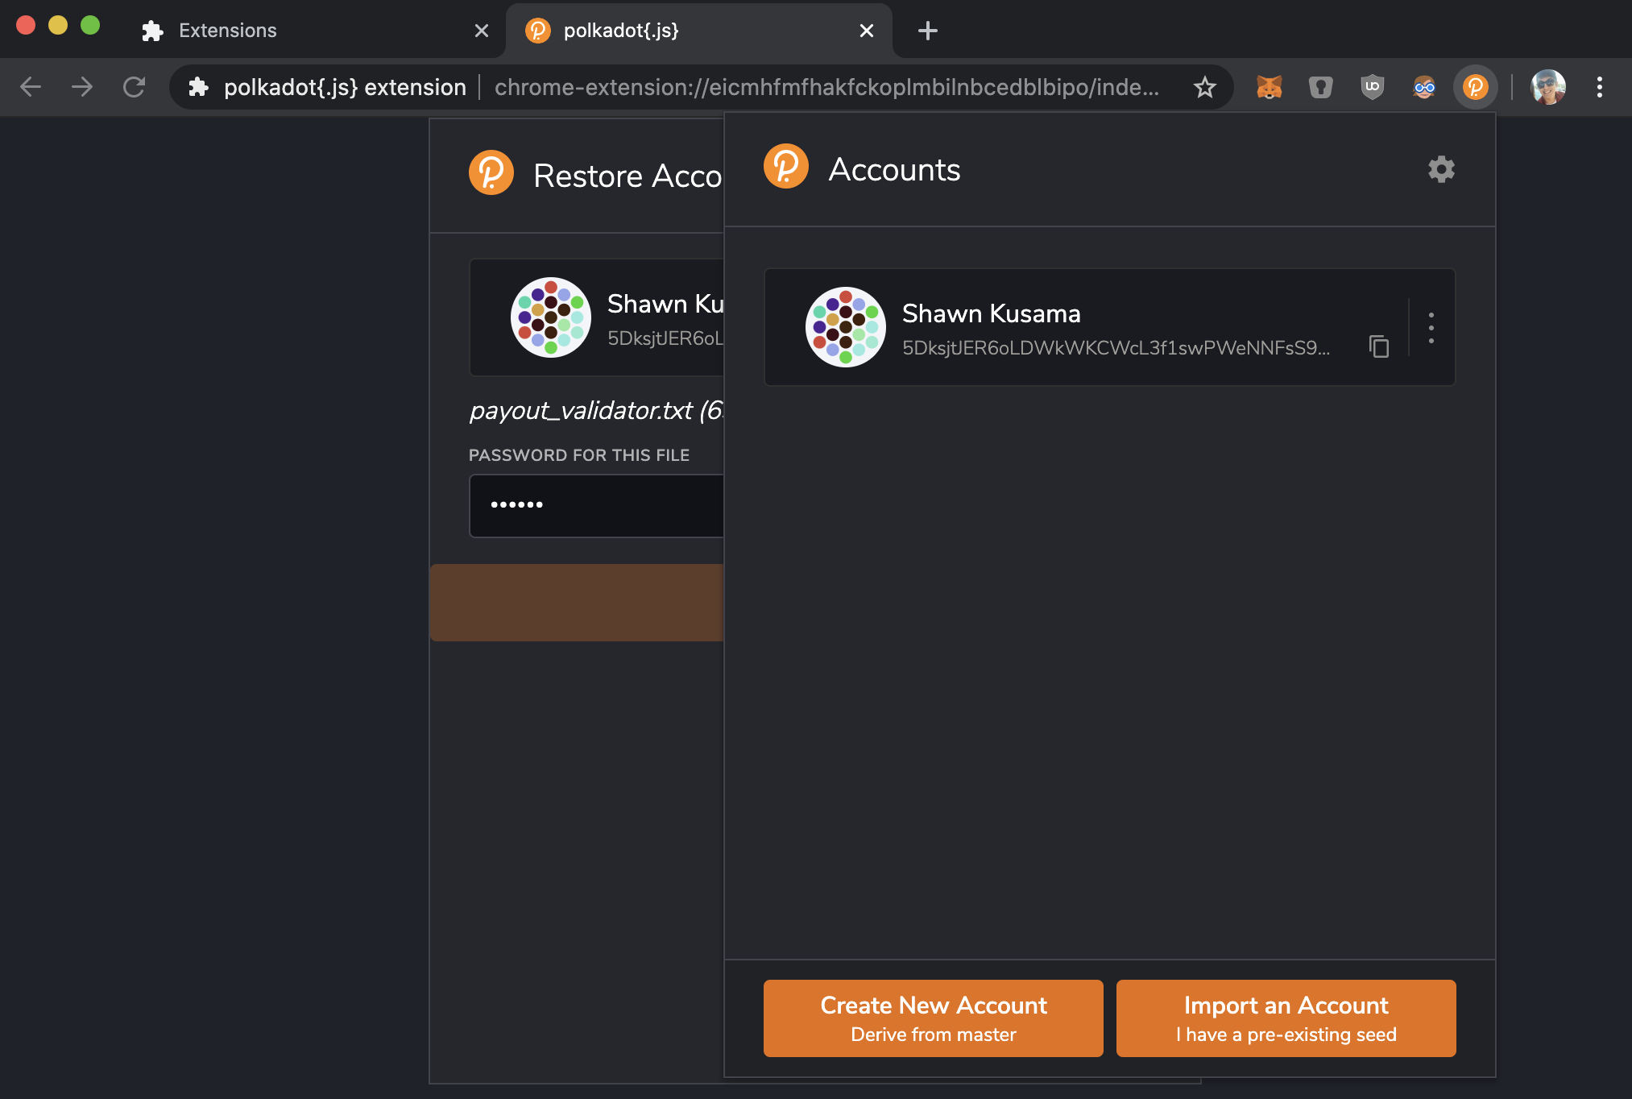
Task: Copy Shawn Kusama account address
Action: tap(1379, 346)
